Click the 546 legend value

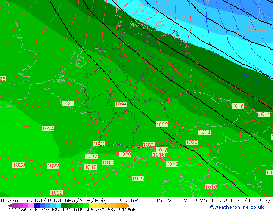point(78,209)
